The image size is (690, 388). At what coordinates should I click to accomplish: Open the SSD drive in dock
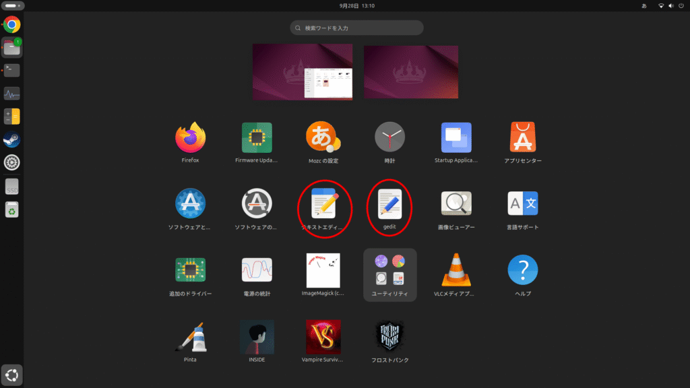click(x=12, y=187)
